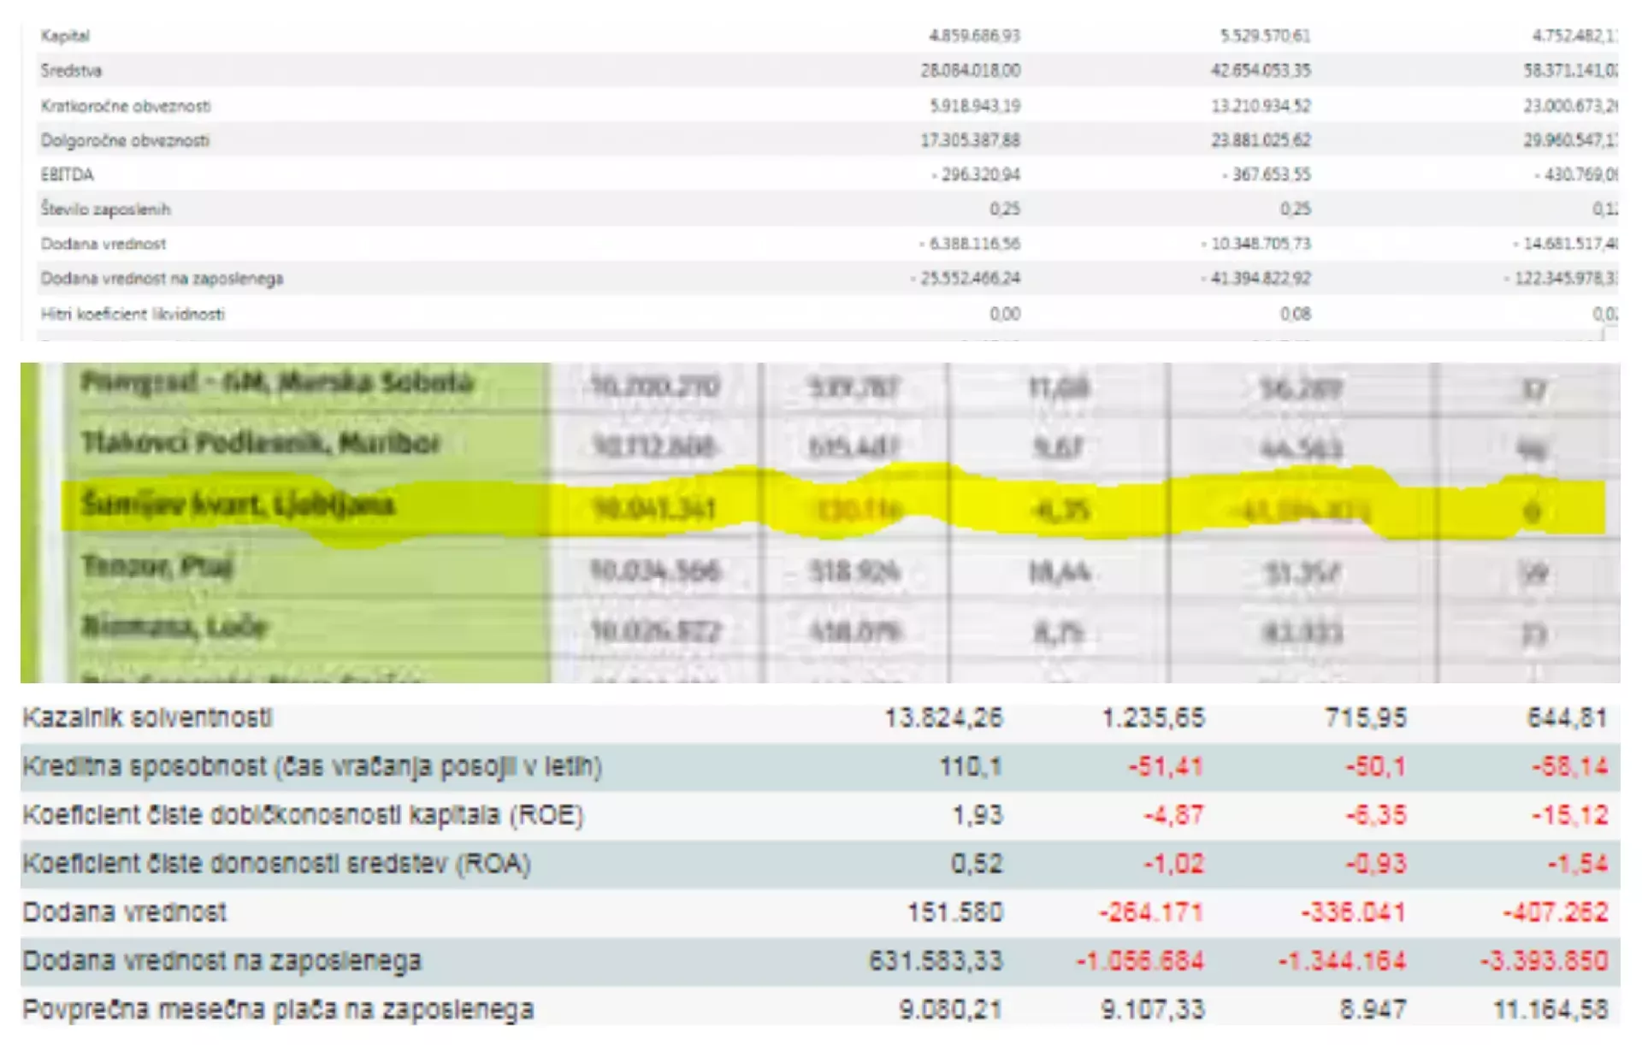The width and height of the screenshot is (1642, 1045).
Task: Click the Pomgrad - GM, Murska Sobota row
Action: [276, 383]
